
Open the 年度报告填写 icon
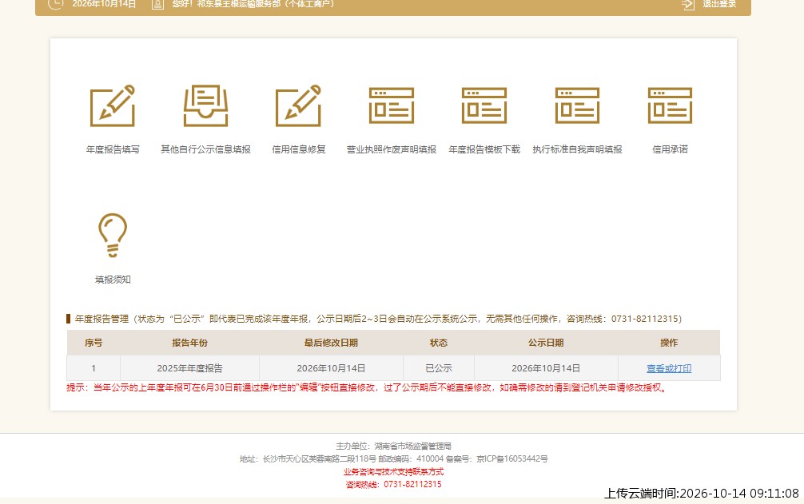point(113,106)
